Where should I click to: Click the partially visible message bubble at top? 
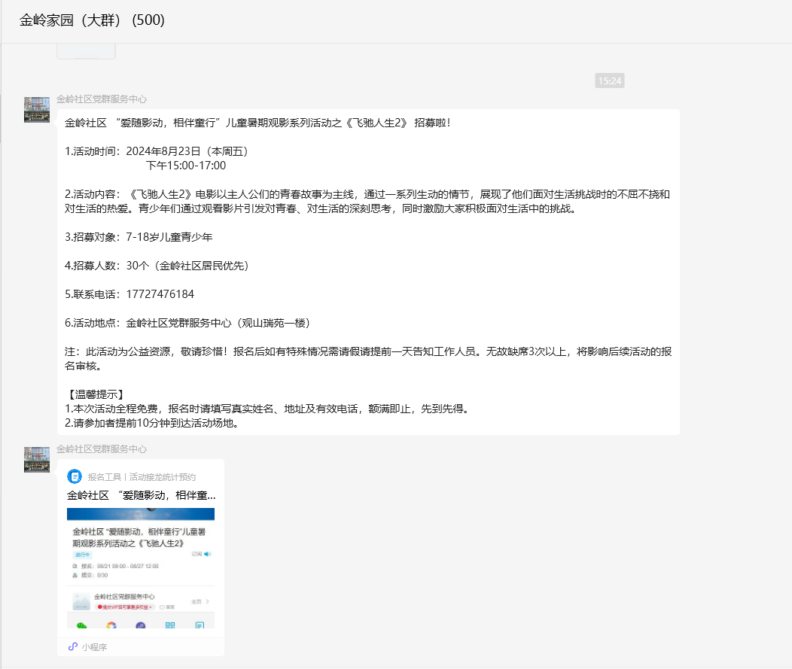[x=86, y=51]
